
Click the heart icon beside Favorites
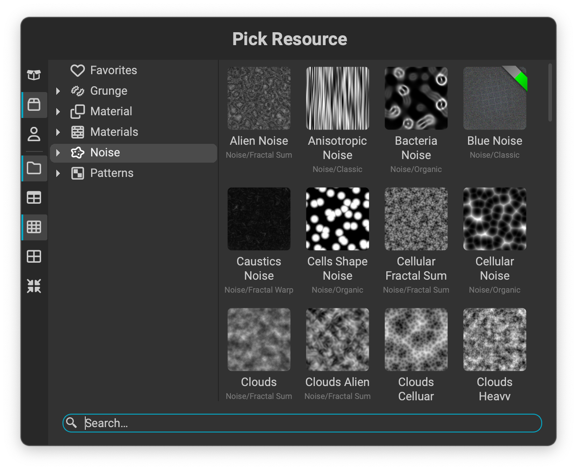78,71
